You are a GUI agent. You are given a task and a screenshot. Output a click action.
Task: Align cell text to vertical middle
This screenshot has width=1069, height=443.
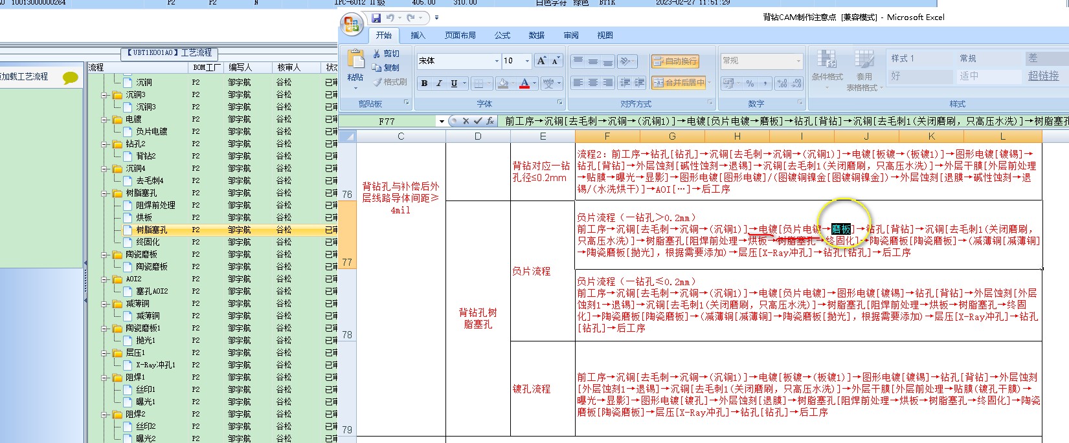593,61
